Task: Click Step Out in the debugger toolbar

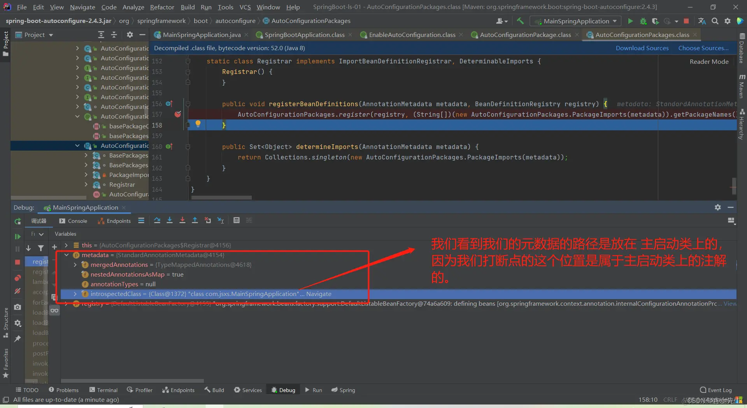Action: [195, 221]
